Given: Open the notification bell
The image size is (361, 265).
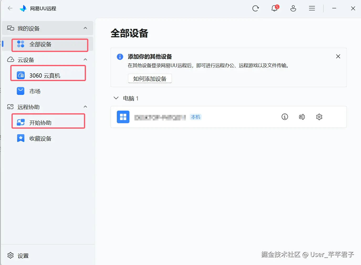Looking at the screenshot, I should tap(274, 8).
